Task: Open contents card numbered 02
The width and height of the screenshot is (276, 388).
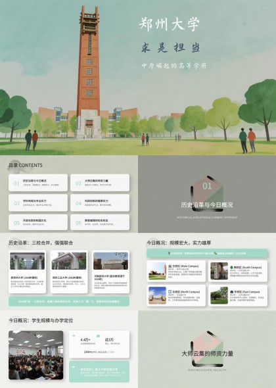Action: [100, 183]
